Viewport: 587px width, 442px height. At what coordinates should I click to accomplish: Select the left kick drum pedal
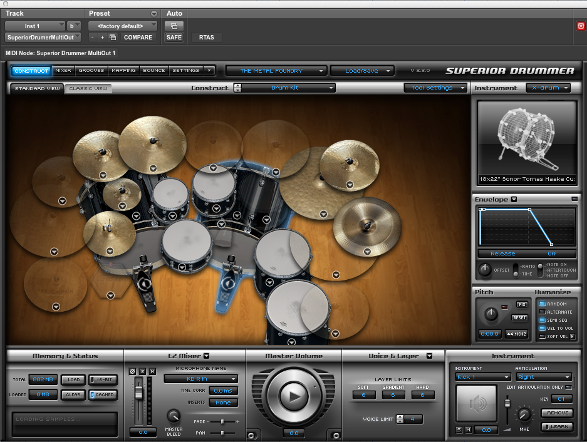[144, 284]
